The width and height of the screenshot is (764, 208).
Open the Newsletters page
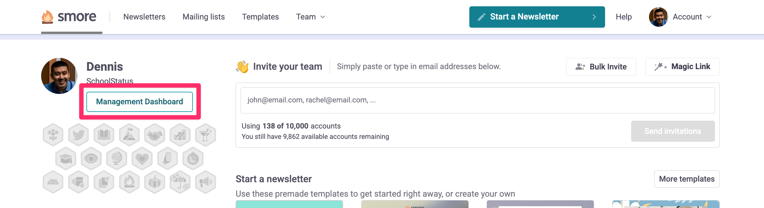144,17
